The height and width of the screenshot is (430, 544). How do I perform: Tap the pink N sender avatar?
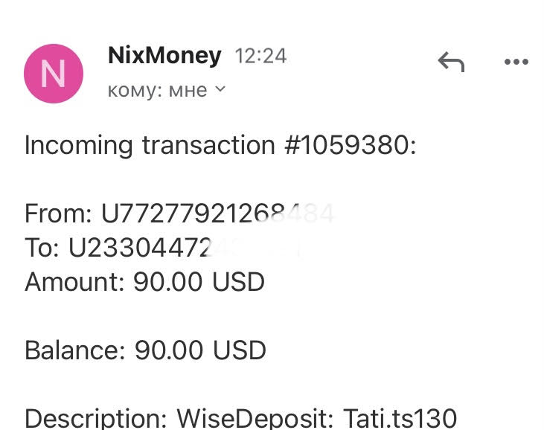pos(54,74)
